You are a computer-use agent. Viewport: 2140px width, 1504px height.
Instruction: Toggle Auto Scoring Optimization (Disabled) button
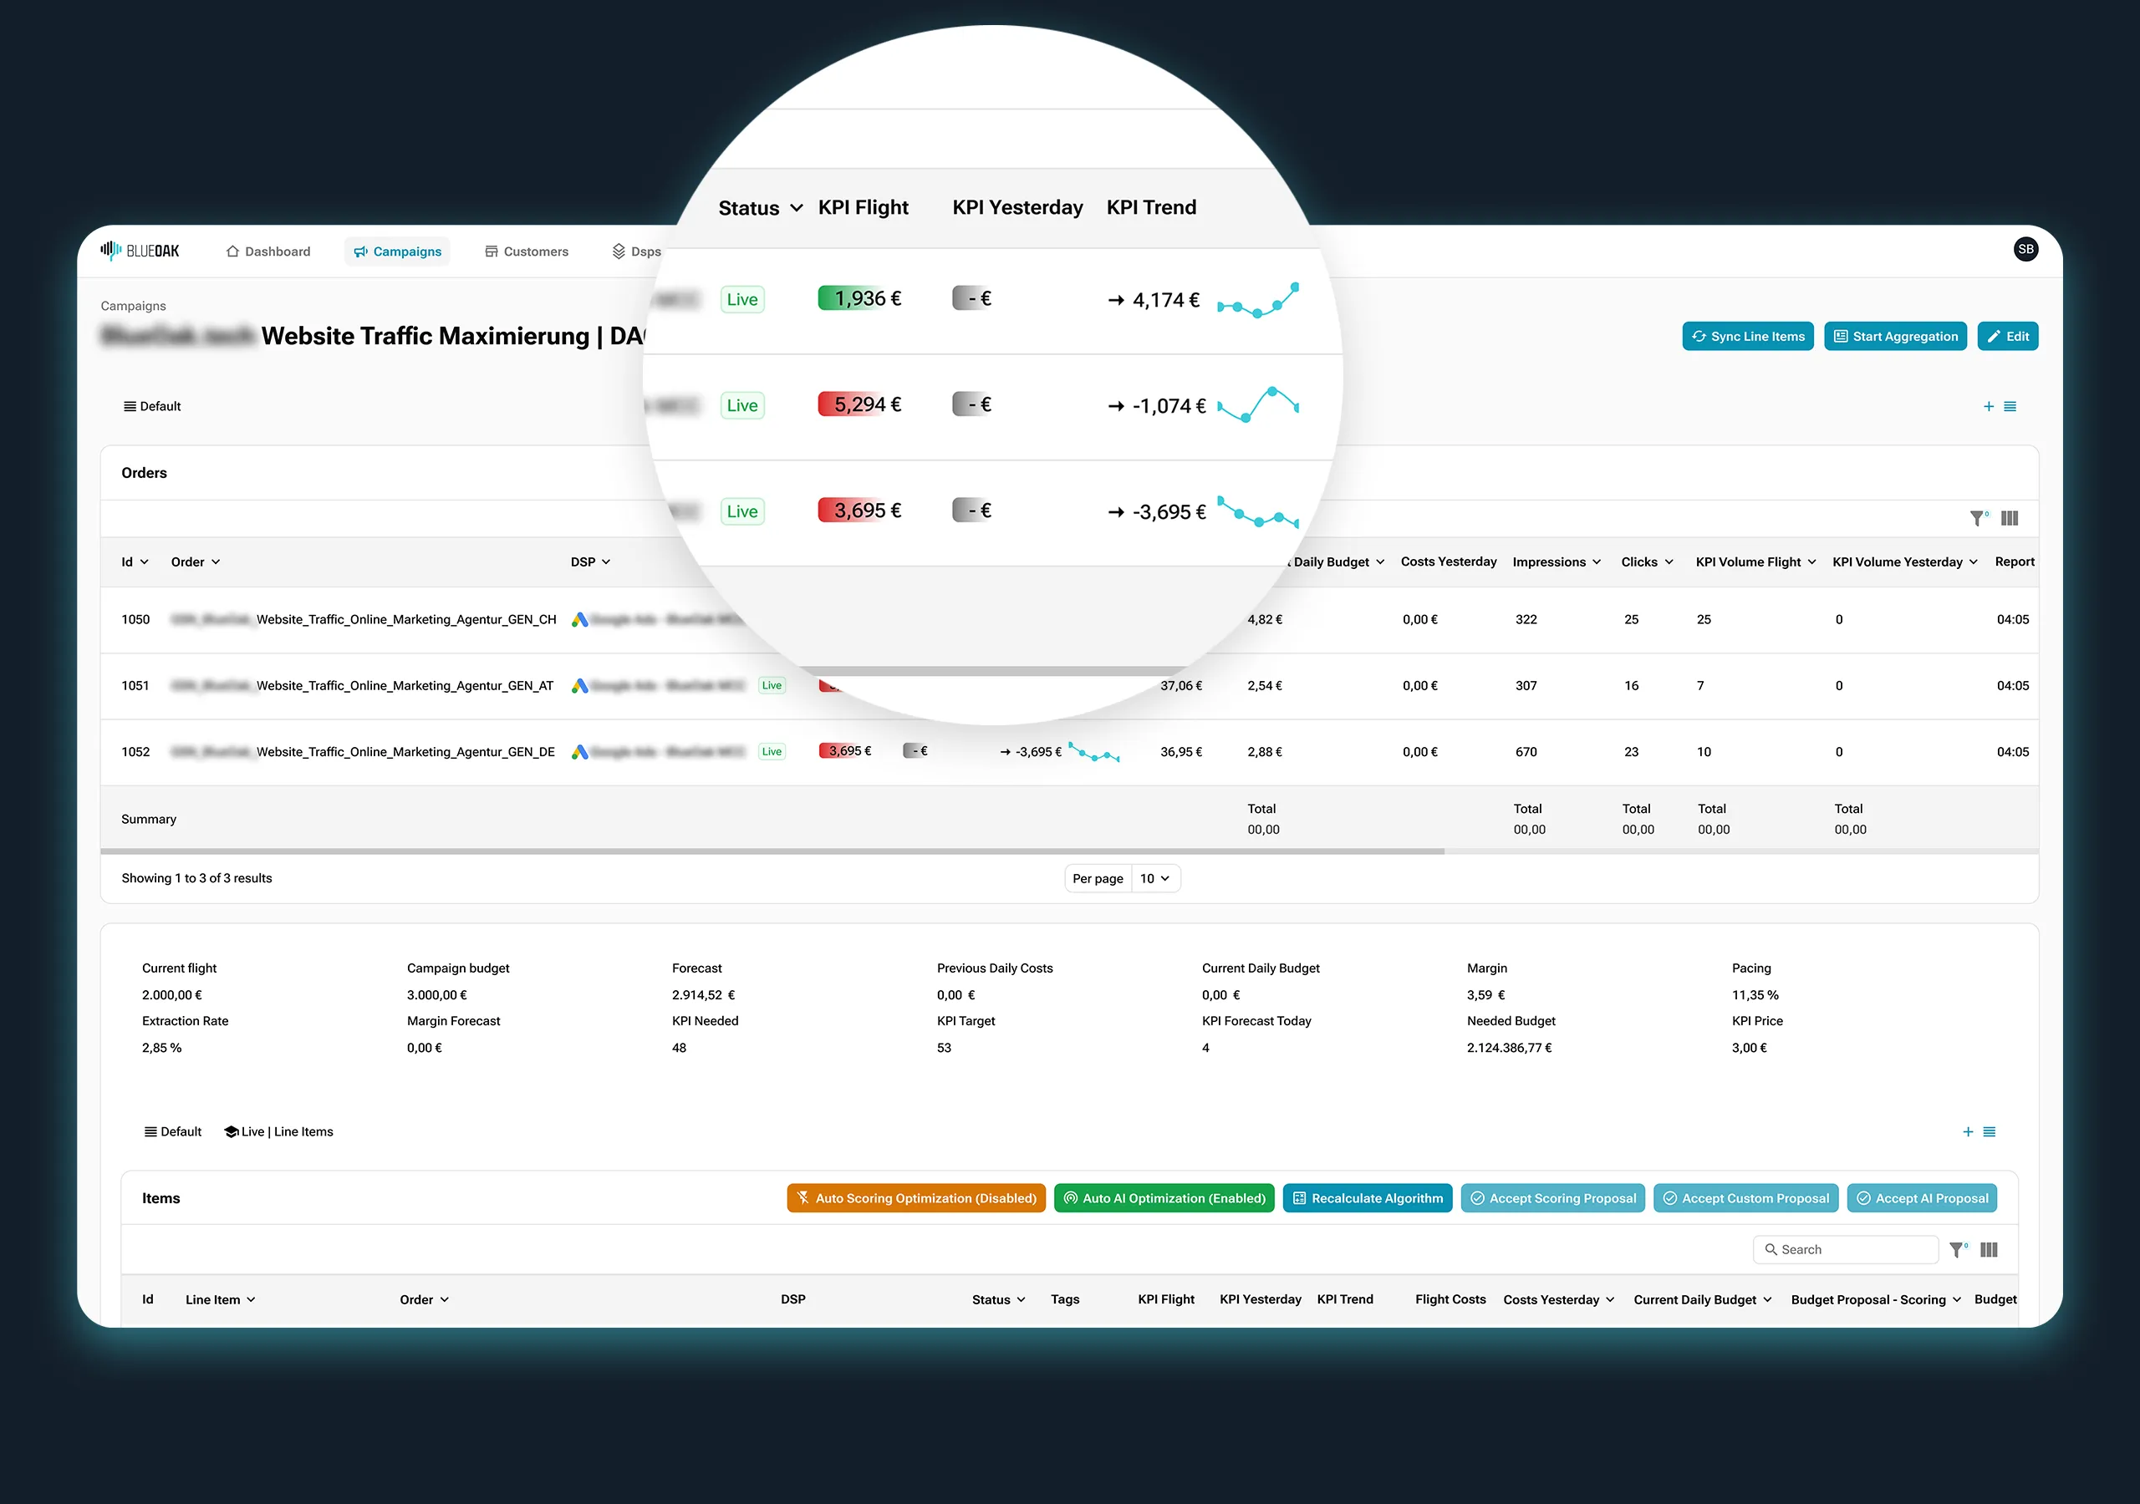[915, 1198]
